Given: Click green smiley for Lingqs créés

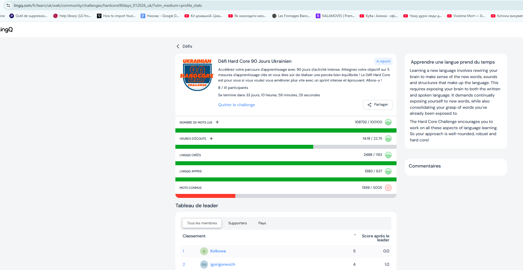Looking at the screenshot, I should point(388,155).
